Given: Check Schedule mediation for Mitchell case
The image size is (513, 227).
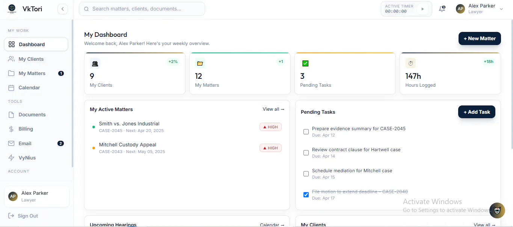Looking at the screenshot, I should coord(306,174).
